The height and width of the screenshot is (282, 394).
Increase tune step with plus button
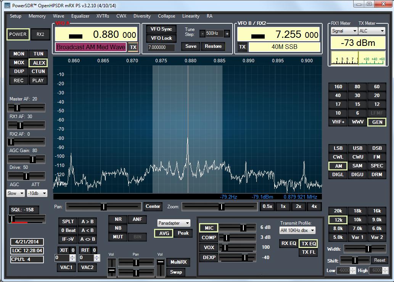coord(227,34)
